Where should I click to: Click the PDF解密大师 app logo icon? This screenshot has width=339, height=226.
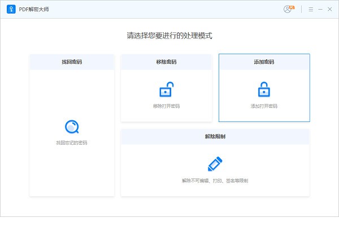[x=10, y=9]
